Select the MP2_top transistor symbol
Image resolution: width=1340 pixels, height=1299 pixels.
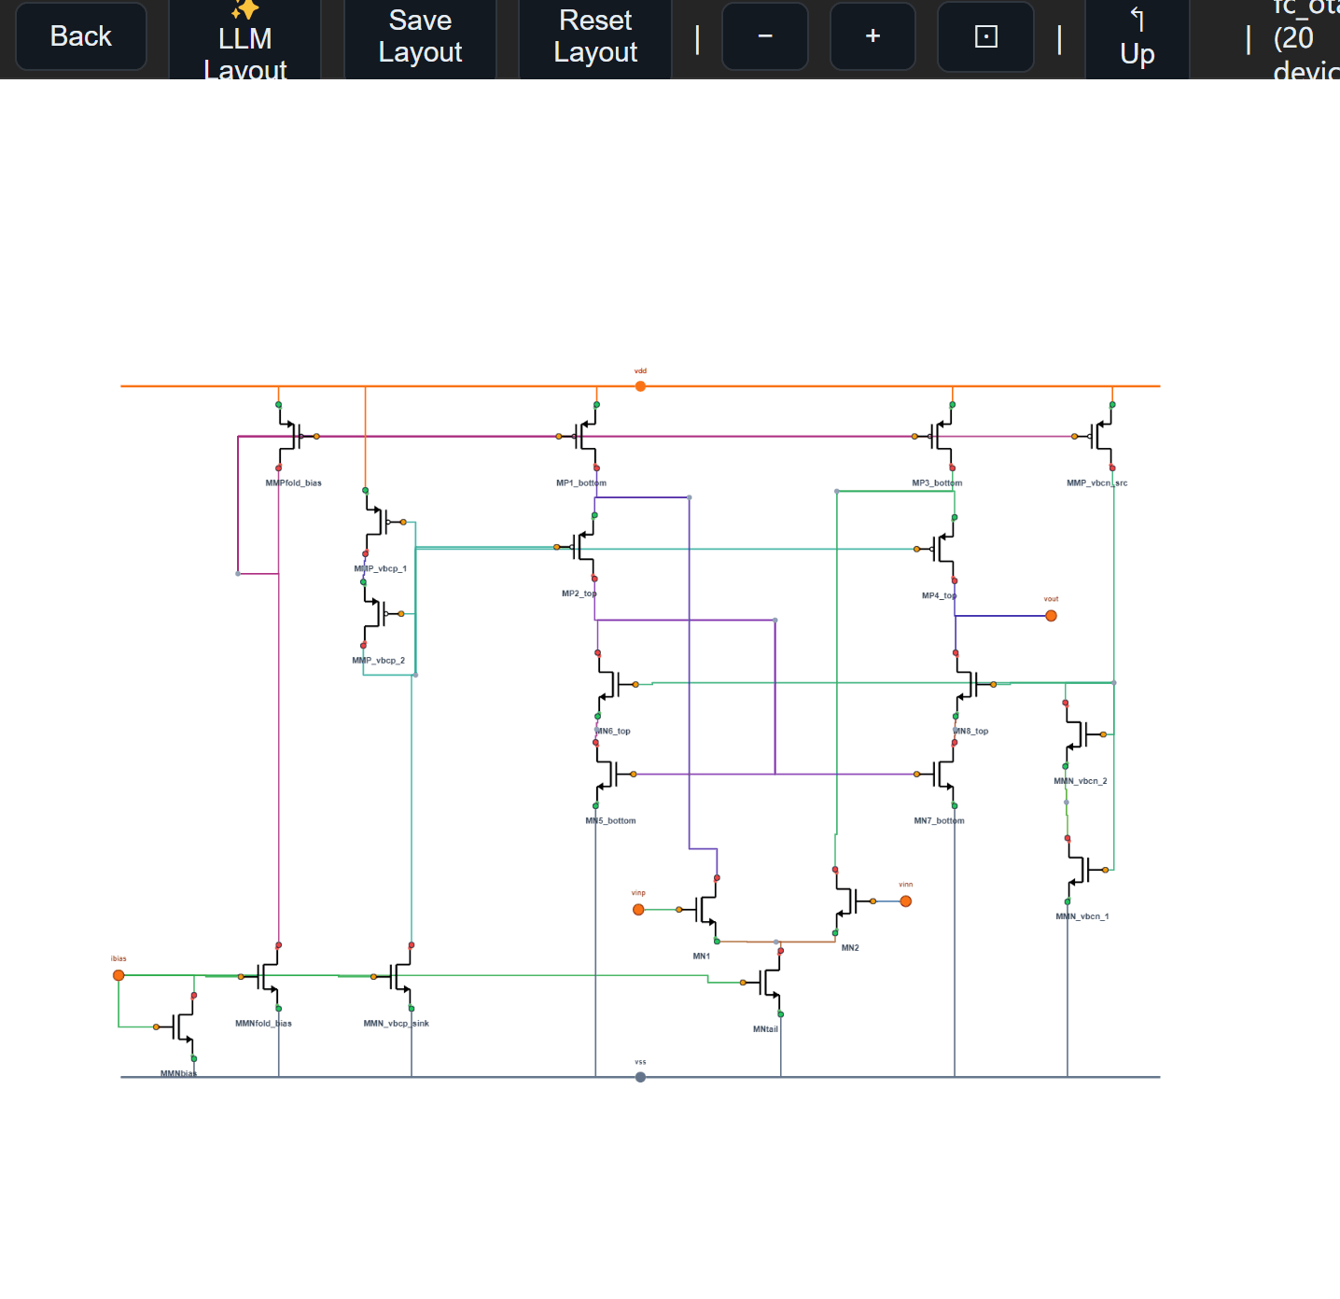[580, 547]
